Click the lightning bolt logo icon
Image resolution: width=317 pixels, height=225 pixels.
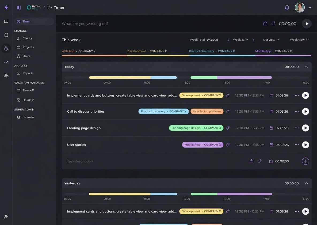pyautogui.click(x=6, y=7)
